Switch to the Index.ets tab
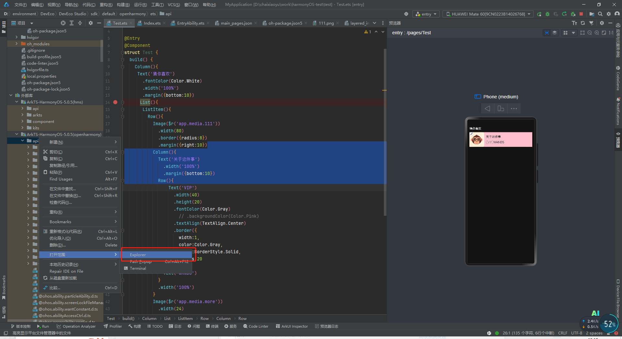Image resolution: width=622 pixels, height=339 pixels. pyautogui.click(x=152, y=23)
